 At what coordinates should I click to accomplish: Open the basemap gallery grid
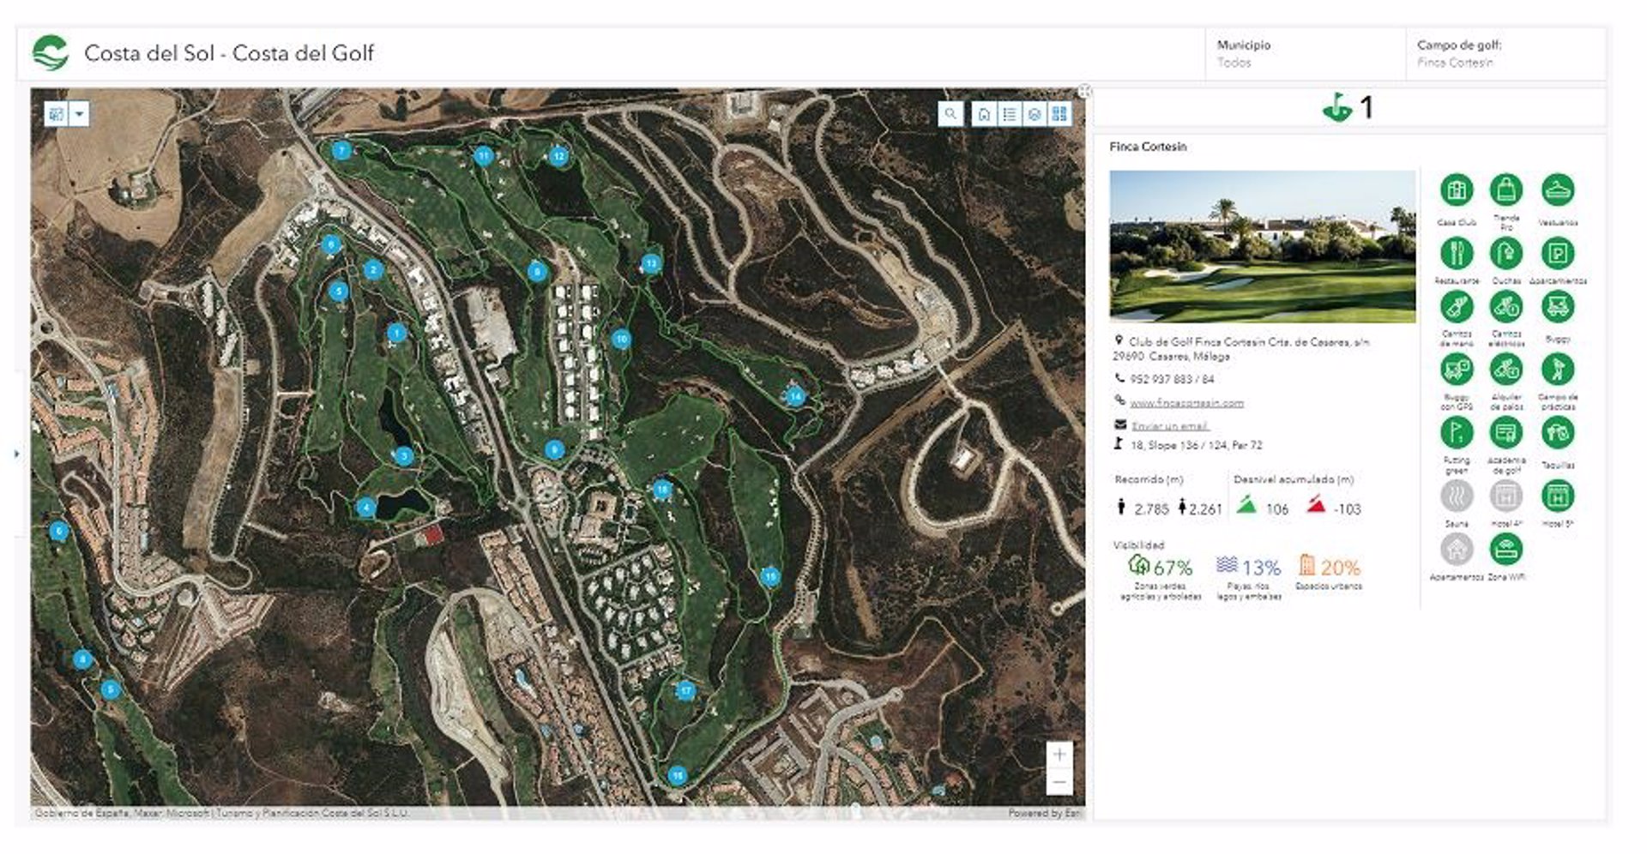click(1059, 114)
